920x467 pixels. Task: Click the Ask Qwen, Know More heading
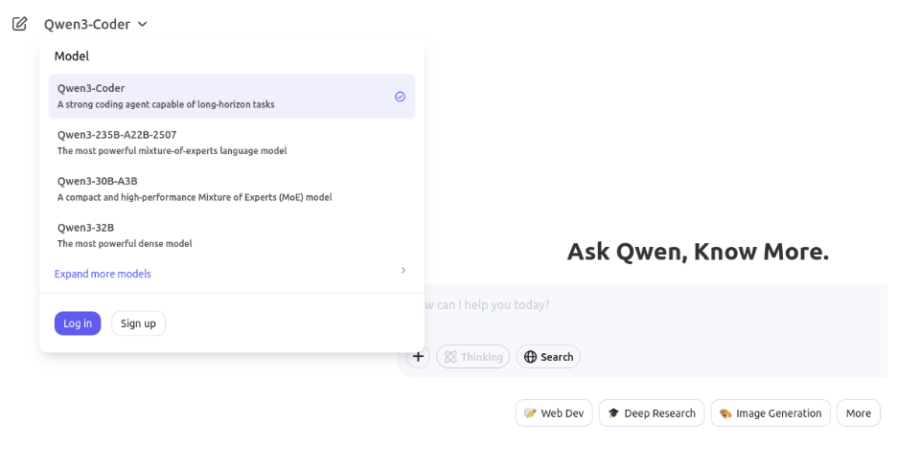pyautogui.click(x=698, y=252)
